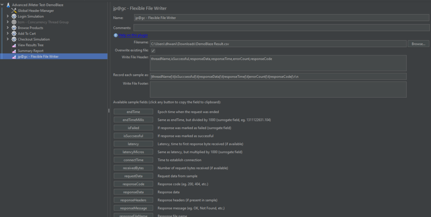Click the Add To Cart gear icon

[14, 34]
